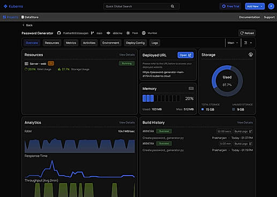277x197 pixels.
Task: Click the Reload button
Action: [x=247, y=33]
